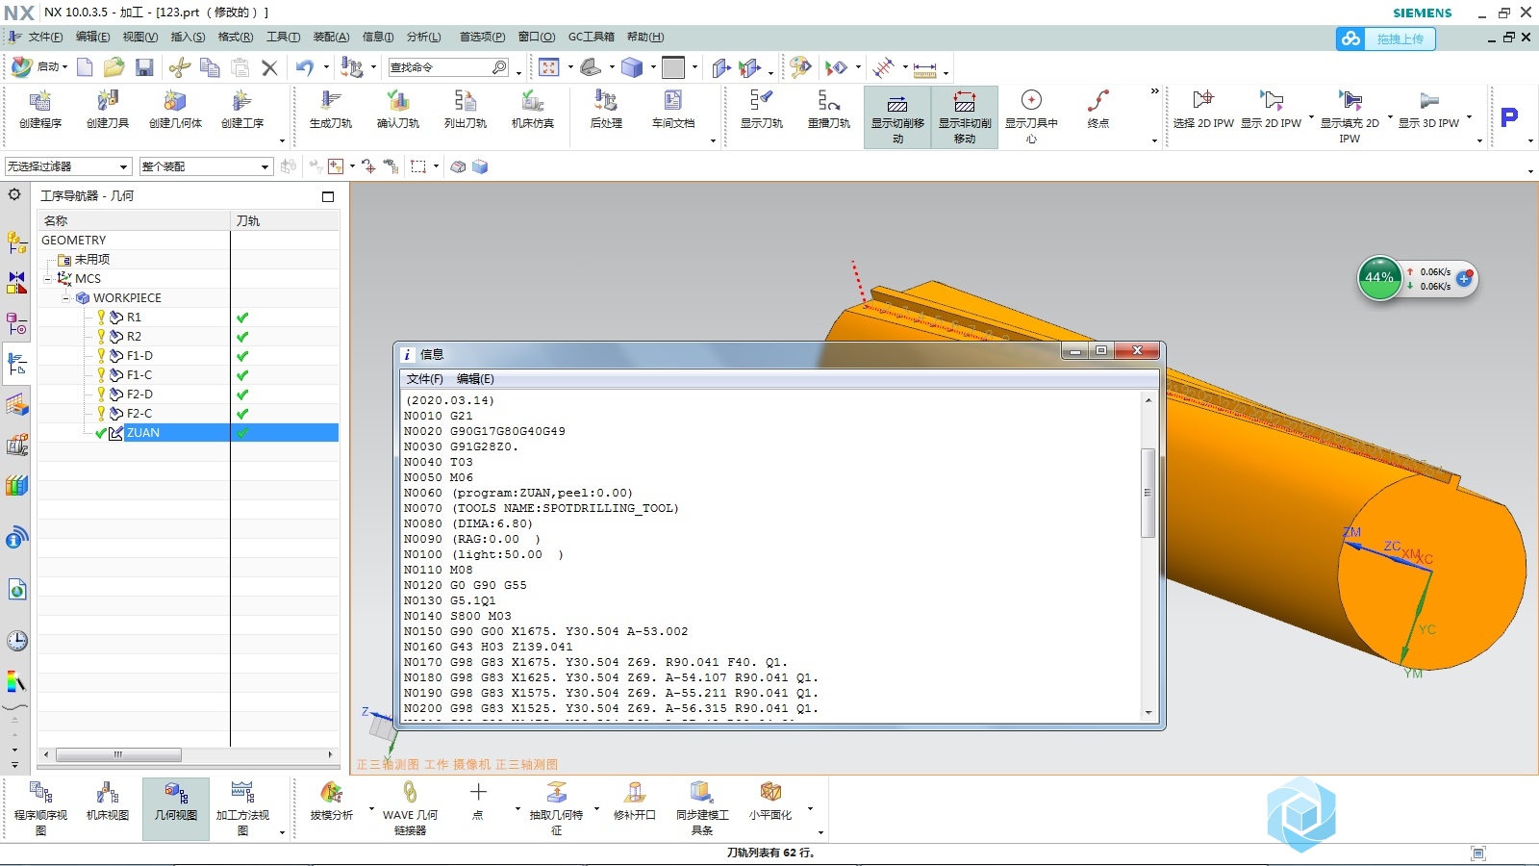
Task: Click the 创建刀具 (Create Tool) icon
Action: point(108,110)
